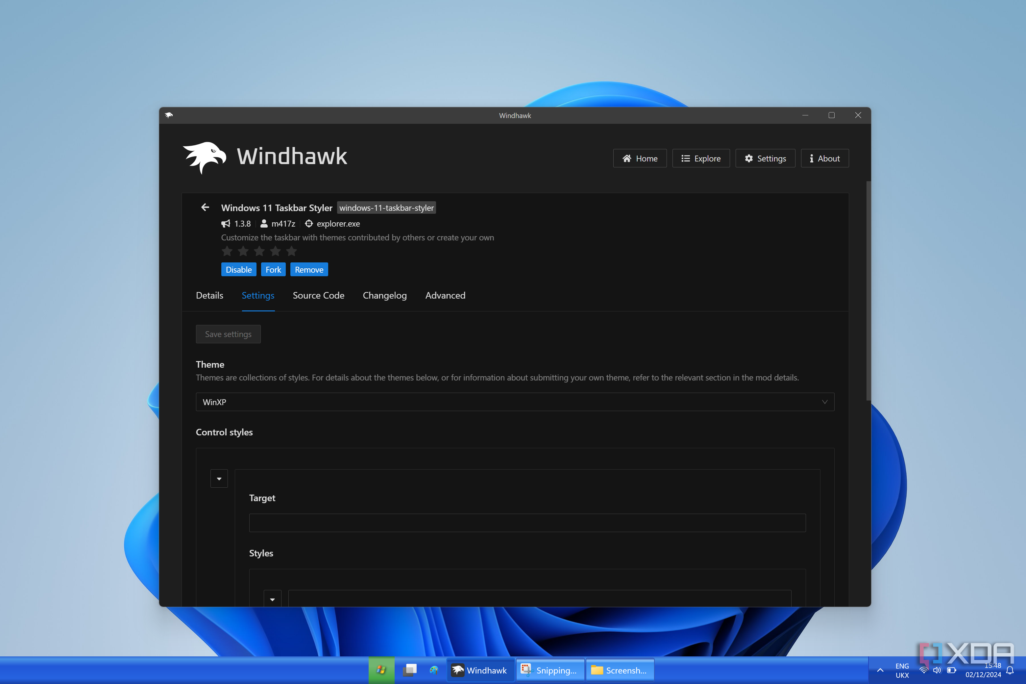Click the version megaphone icon

tap(226, 224)
